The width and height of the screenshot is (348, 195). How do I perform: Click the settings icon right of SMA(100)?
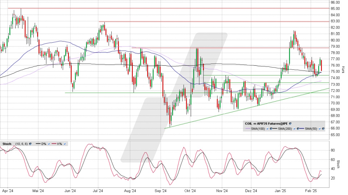(271, 129)
